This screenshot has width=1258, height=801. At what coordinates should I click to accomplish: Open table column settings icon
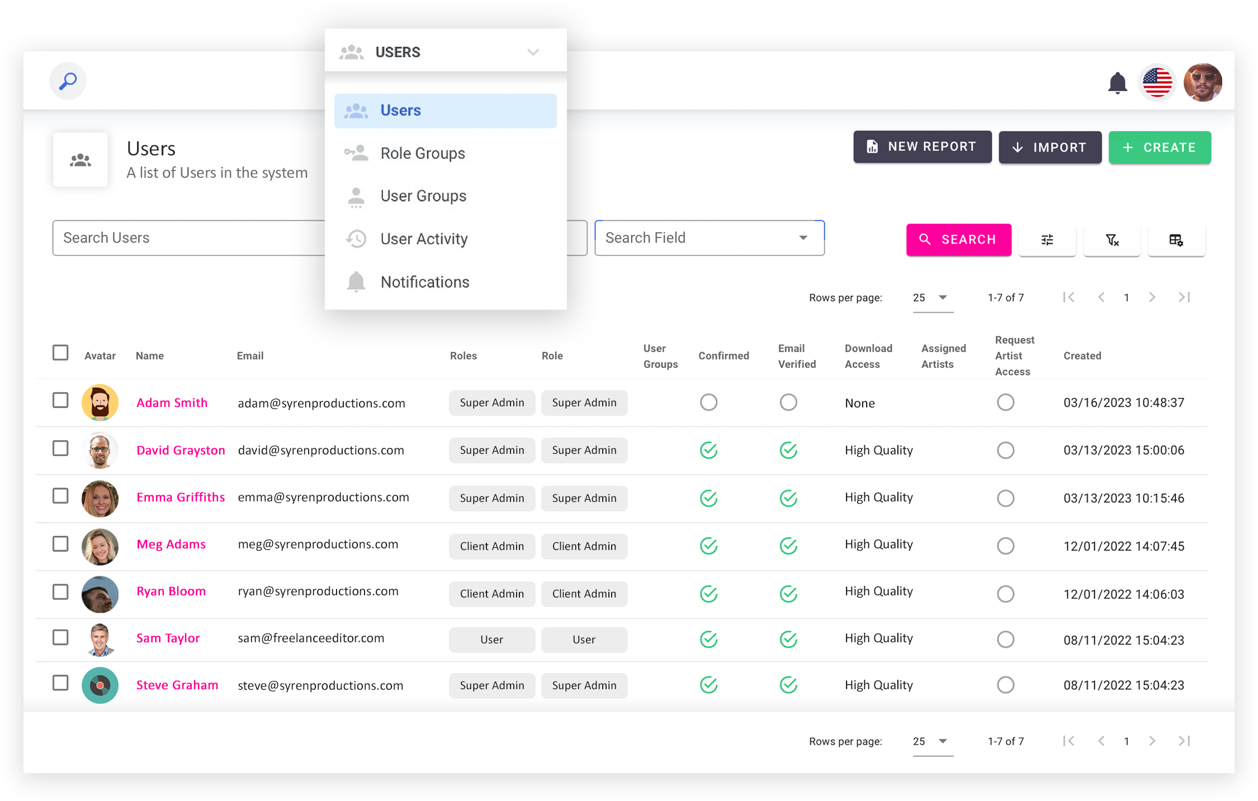click(x=1176, y=240)
